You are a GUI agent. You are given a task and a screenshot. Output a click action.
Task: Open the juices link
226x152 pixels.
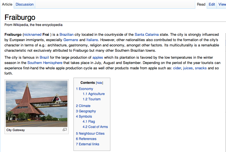[x=188, y=68]
